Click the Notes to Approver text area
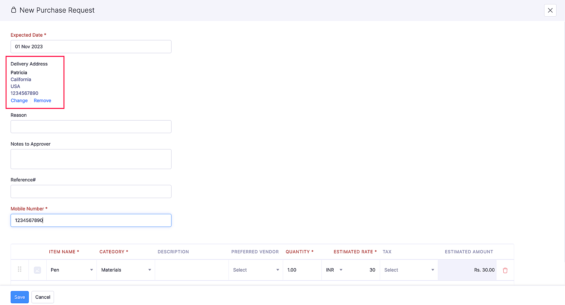The width and height of the screenshot is (565, 305). click(x=91, y=159)
